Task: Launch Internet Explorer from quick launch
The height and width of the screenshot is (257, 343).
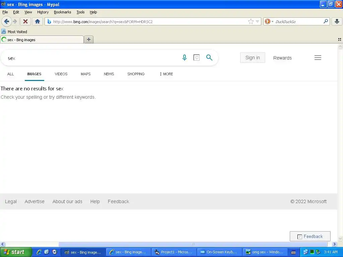Action: 40,252
